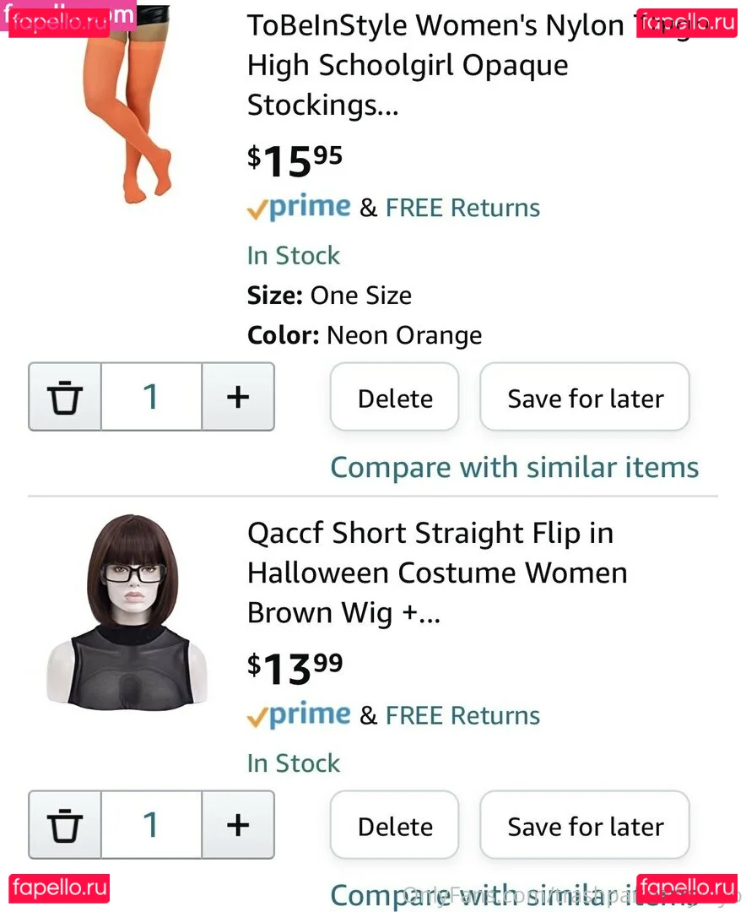Increase quantity of brown wig with plus
This screenshot has height=912, width=746.
238,825
